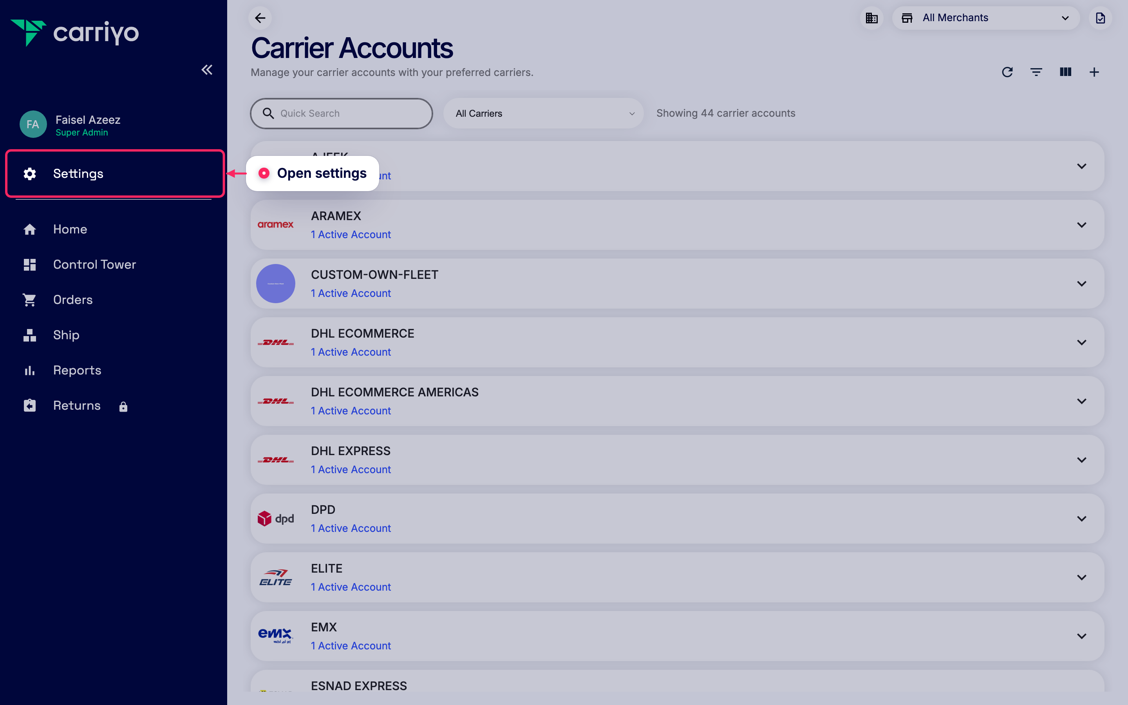The width and height of the screenshot is (1128, 705).
Task: Click the Custom-Own-Fleet purple logo
Action: tap(275, 284)
